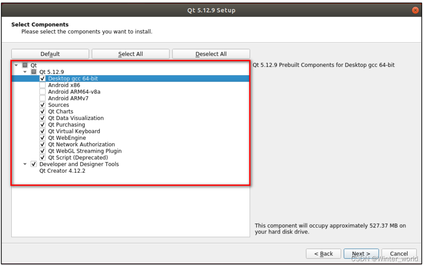
Task: Select the 'Qt Virtual Keyboard' row label
Action: (x=74, y=131)
